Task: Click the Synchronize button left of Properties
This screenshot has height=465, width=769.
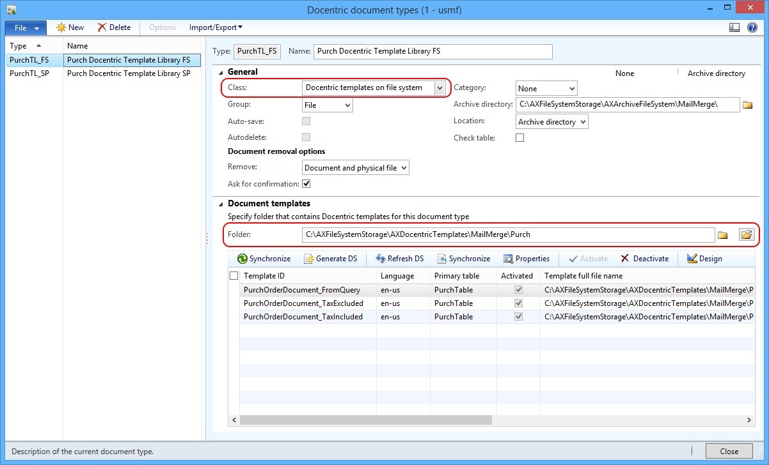Action: click(x=464, y=259)
